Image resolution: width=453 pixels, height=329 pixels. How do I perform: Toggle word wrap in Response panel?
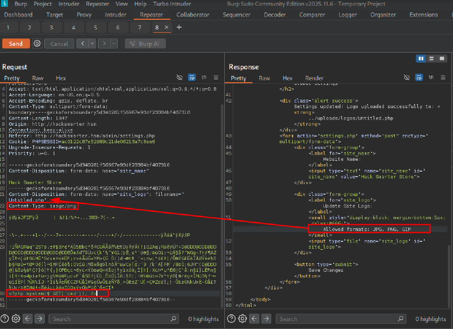point(419,78)
